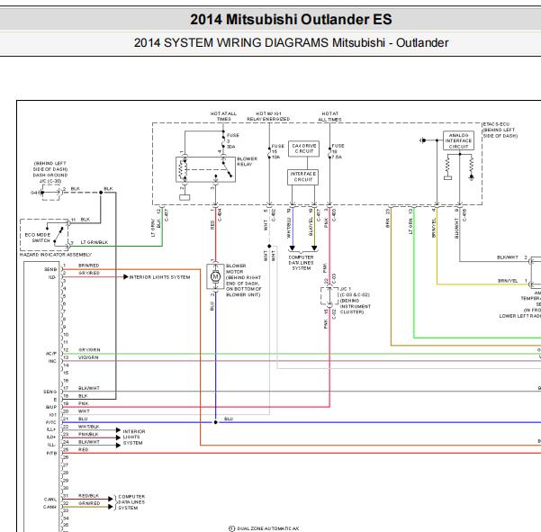Click 'HOT AT ALL TIMES' above fuse 3
This screenshot has height=532, width=541.
tap(223, 116)
